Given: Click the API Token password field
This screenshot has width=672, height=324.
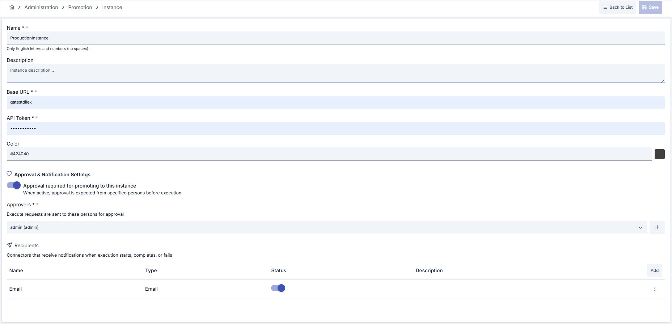Looking at the screenshot, I should (335, 128).
